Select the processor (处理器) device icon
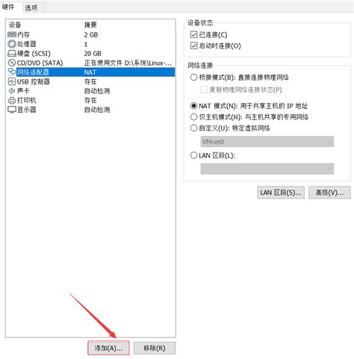354x359 pixels. [12, 44]
